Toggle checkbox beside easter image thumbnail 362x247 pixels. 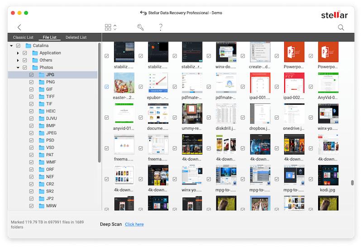(106, 86)
